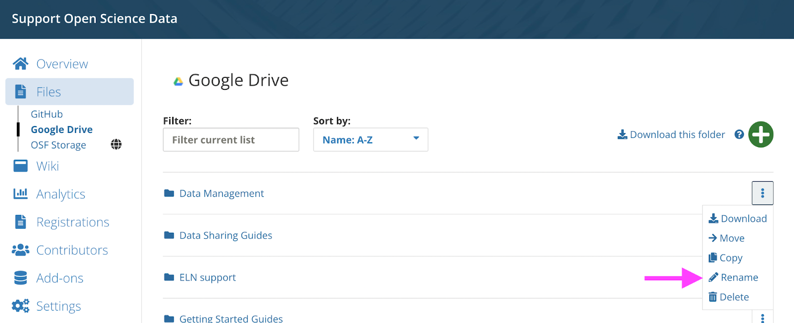Open the Getting Started Guides folder
The width and height of the screenshot is (794, 323).
[x=231, y=319]
